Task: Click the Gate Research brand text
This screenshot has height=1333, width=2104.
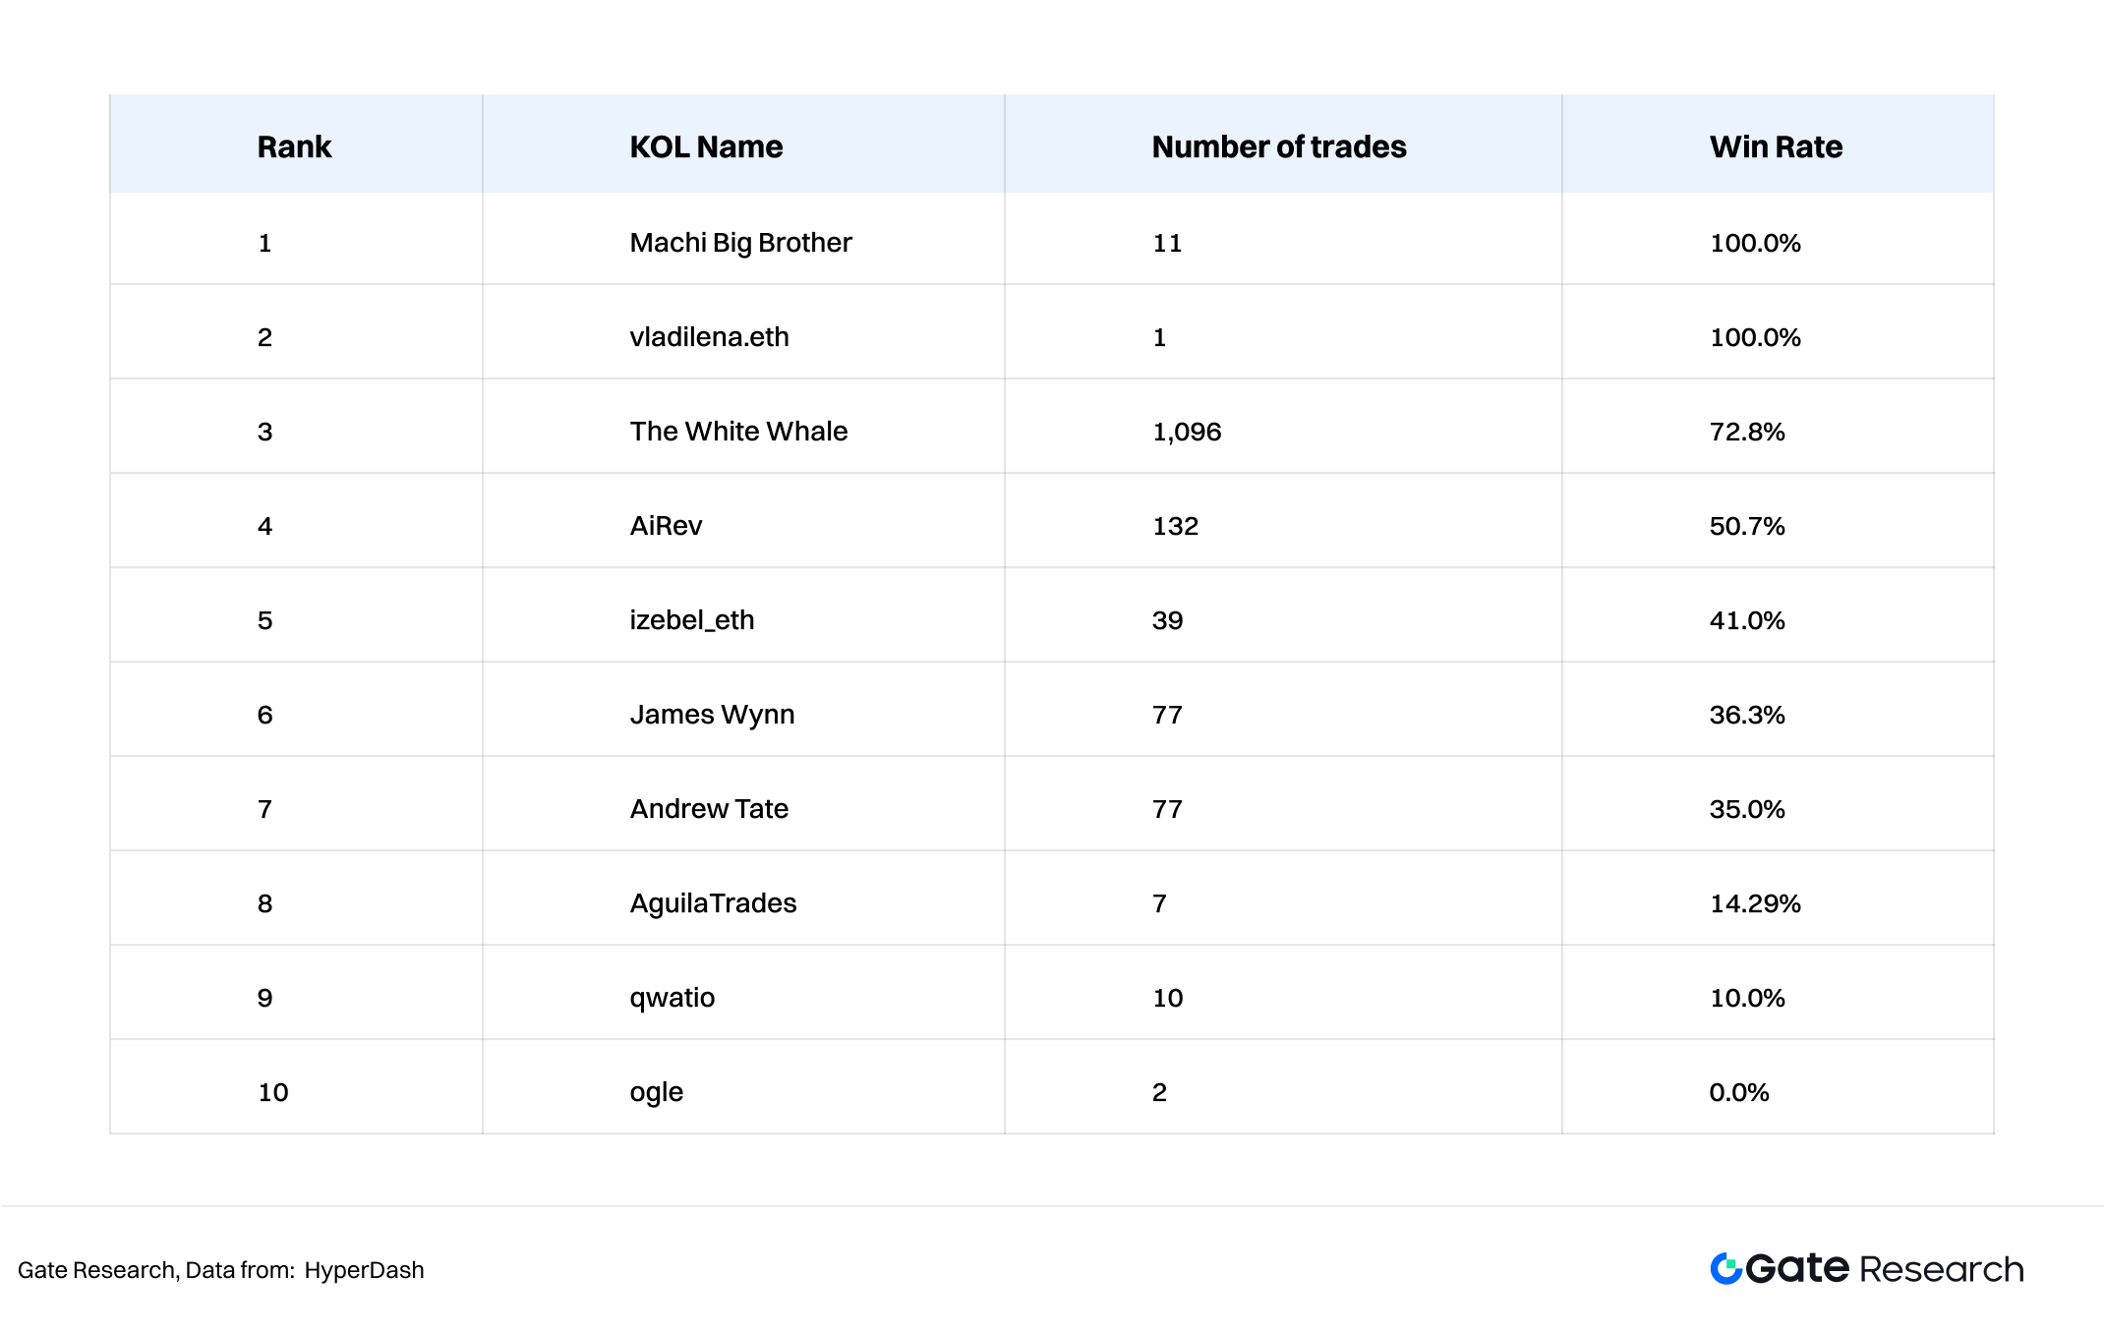Action: [1885, 1269]
